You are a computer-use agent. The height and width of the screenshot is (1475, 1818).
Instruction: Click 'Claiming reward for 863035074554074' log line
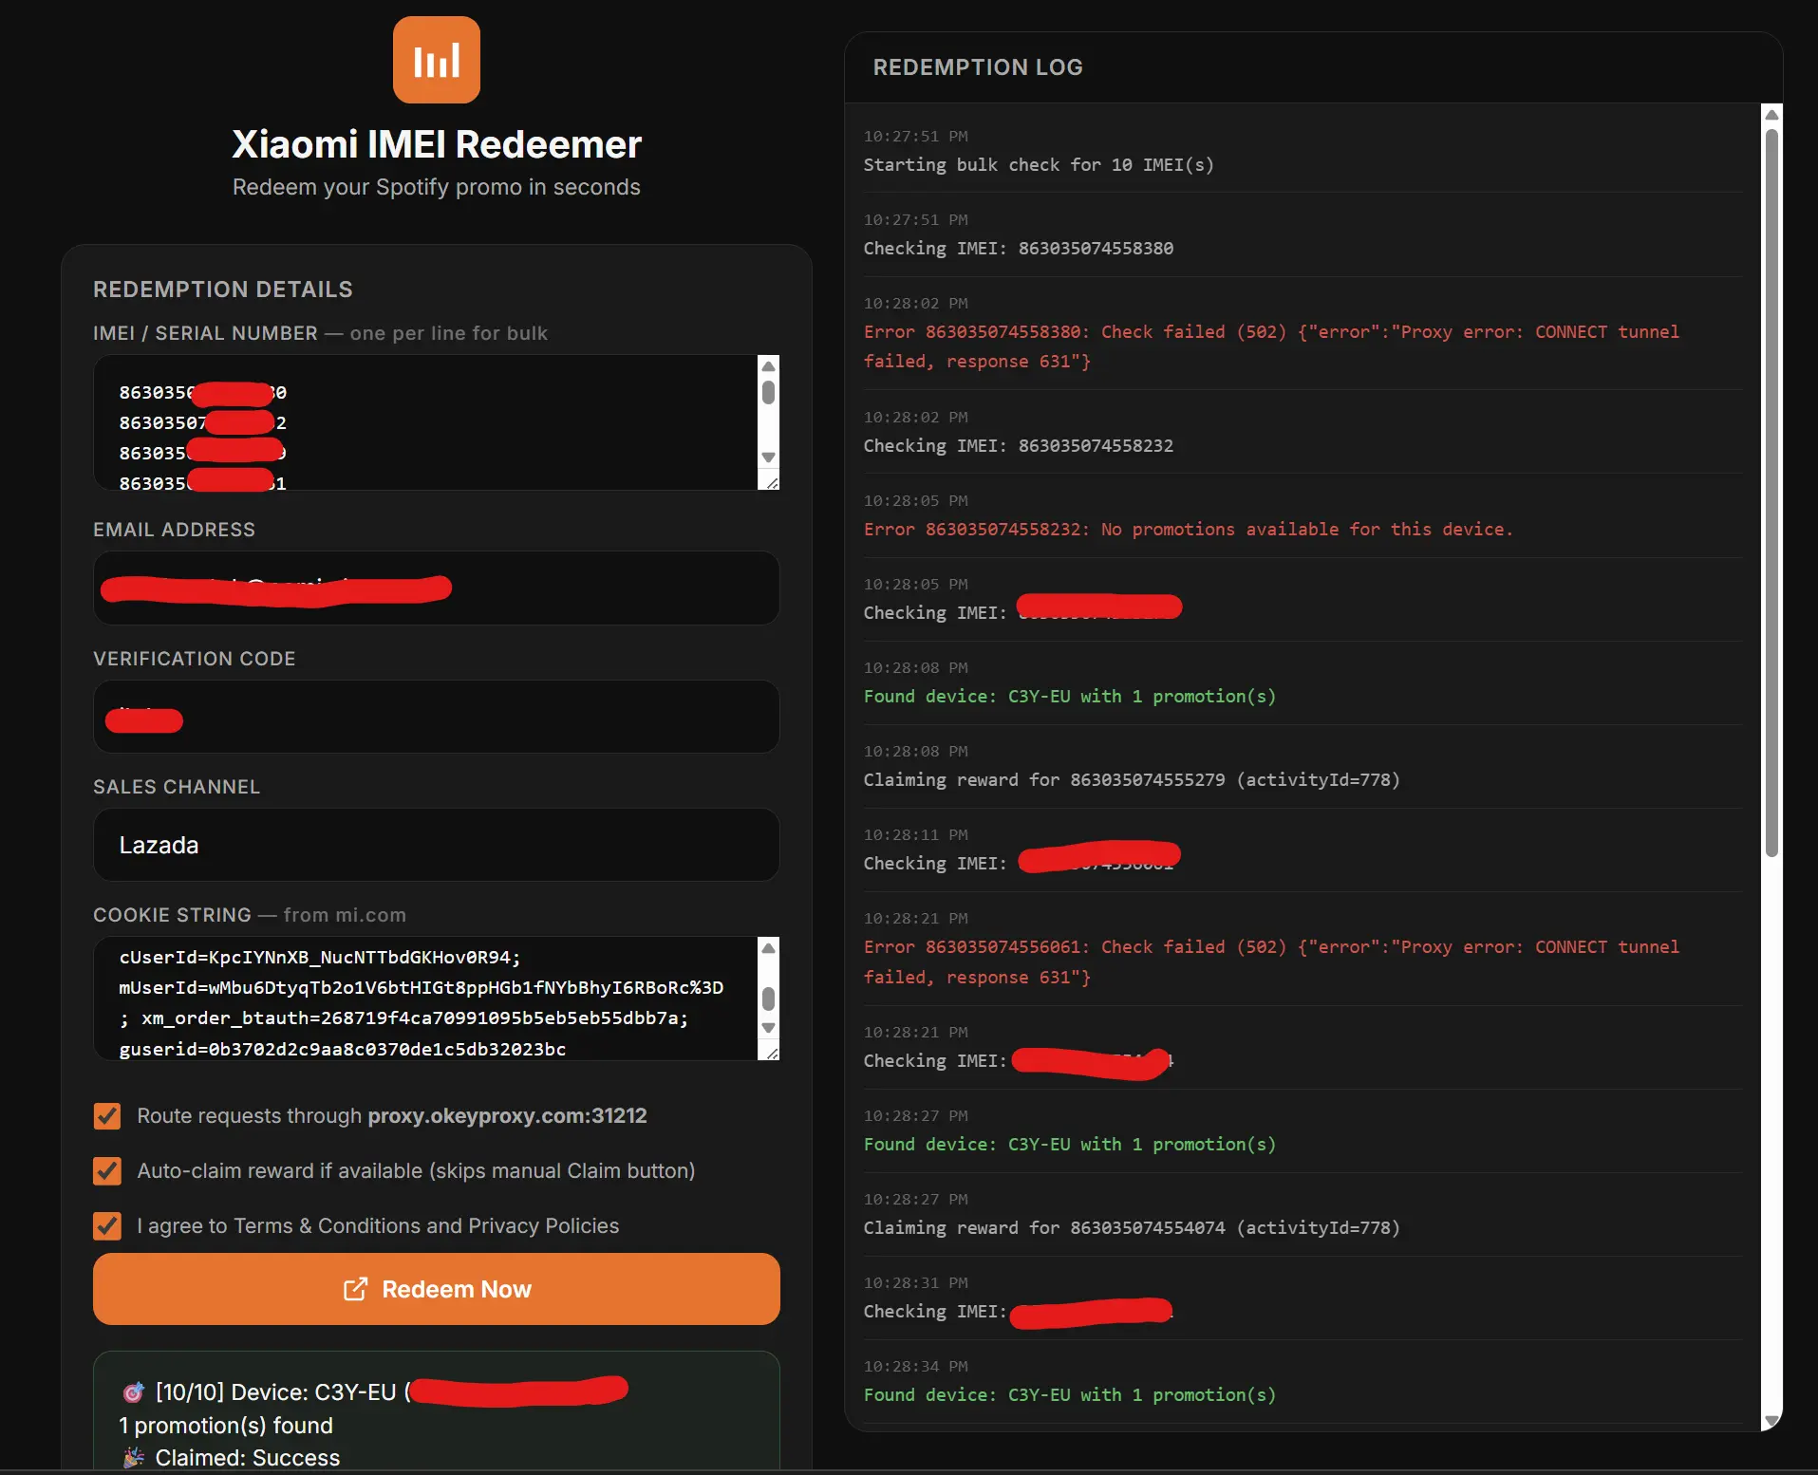click(x=1132, y=1228)
